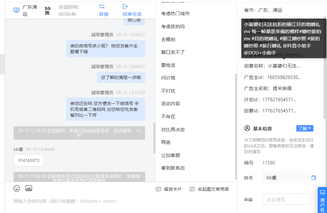Click the visitor name bb酱 in header

point(48,11)
